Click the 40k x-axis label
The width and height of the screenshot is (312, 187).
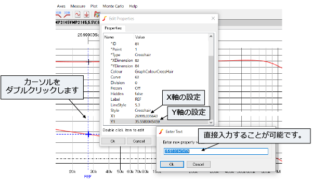pyautogui.click(x=109, y=171)
